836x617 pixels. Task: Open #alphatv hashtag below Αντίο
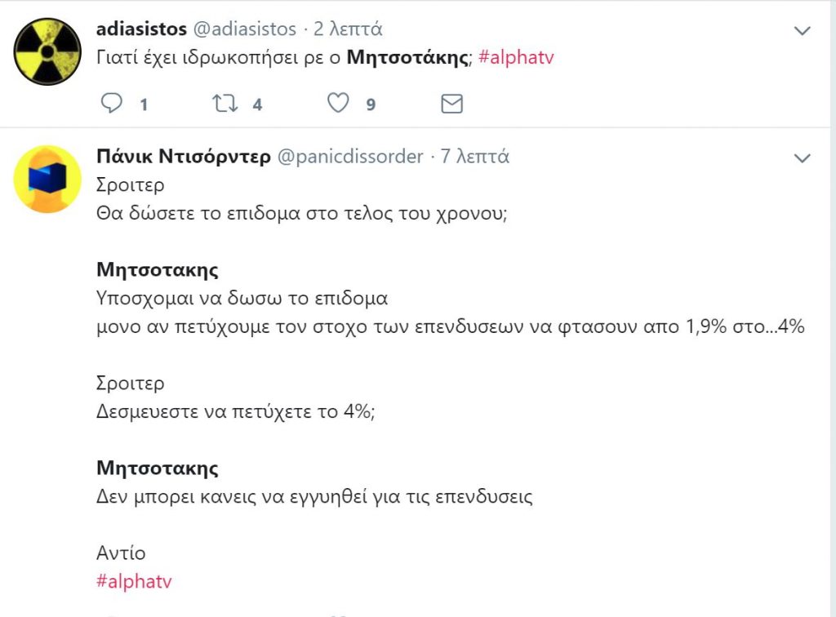(x=134, y=582)
